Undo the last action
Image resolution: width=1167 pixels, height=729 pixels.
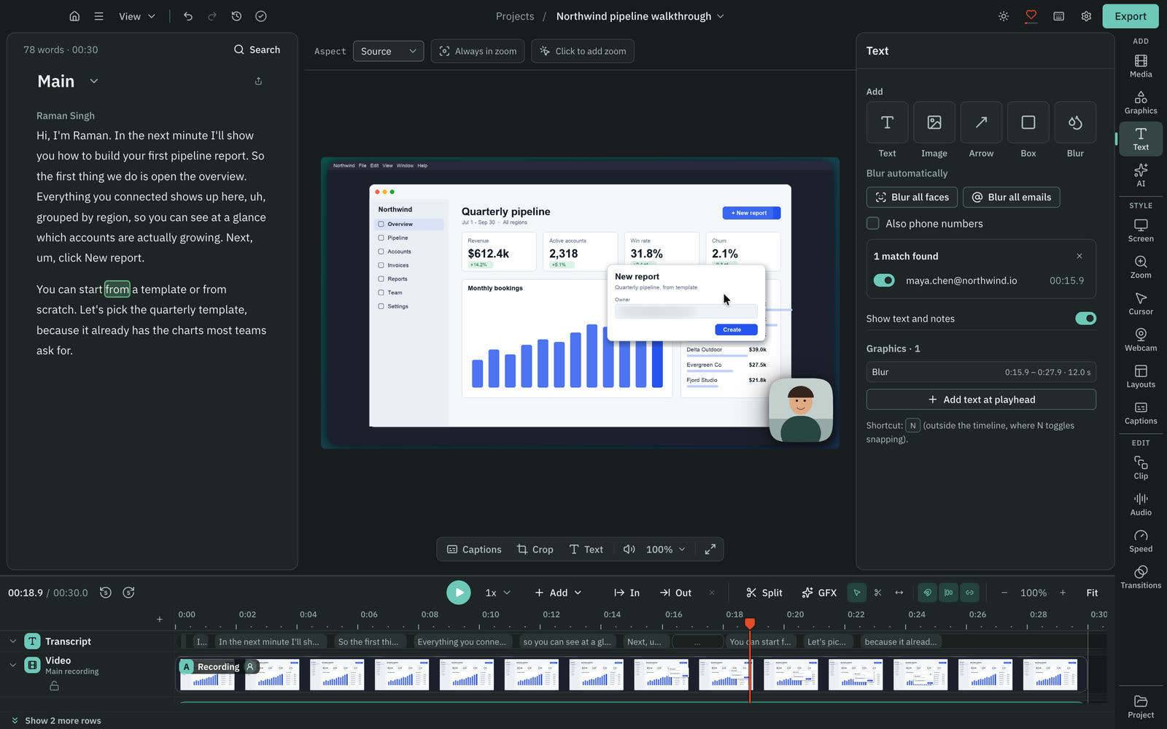188,16
